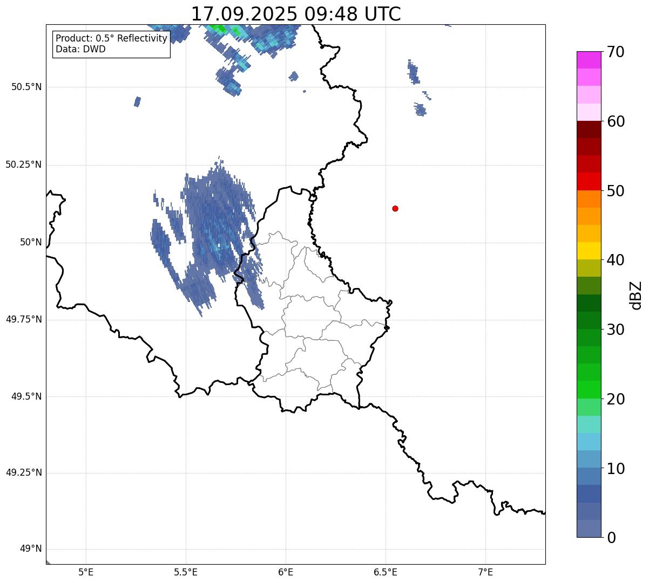649x583 pixels.
Task: Click the latitude label 49°N
Action: 31,549
